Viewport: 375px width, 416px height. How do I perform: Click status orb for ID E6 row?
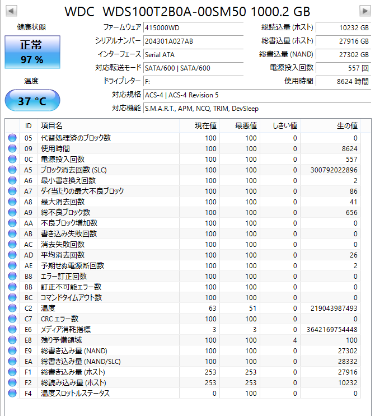(x=12, y=330)
